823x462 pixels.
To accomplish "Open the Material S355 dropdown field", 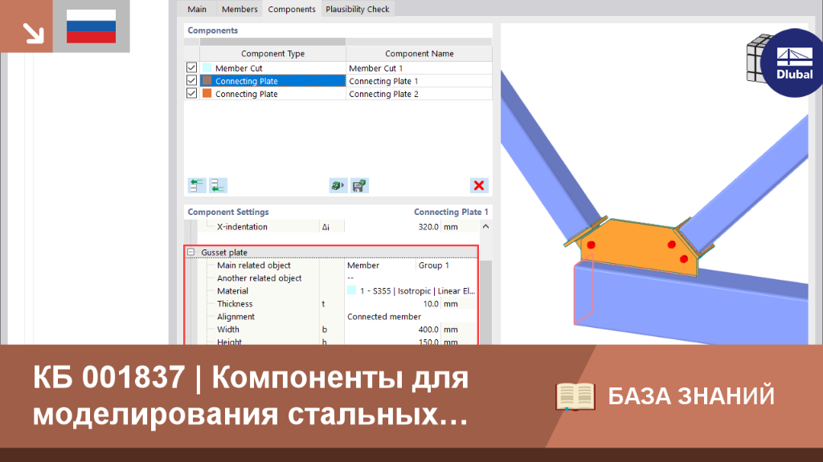I will click(x=411, y=290).
